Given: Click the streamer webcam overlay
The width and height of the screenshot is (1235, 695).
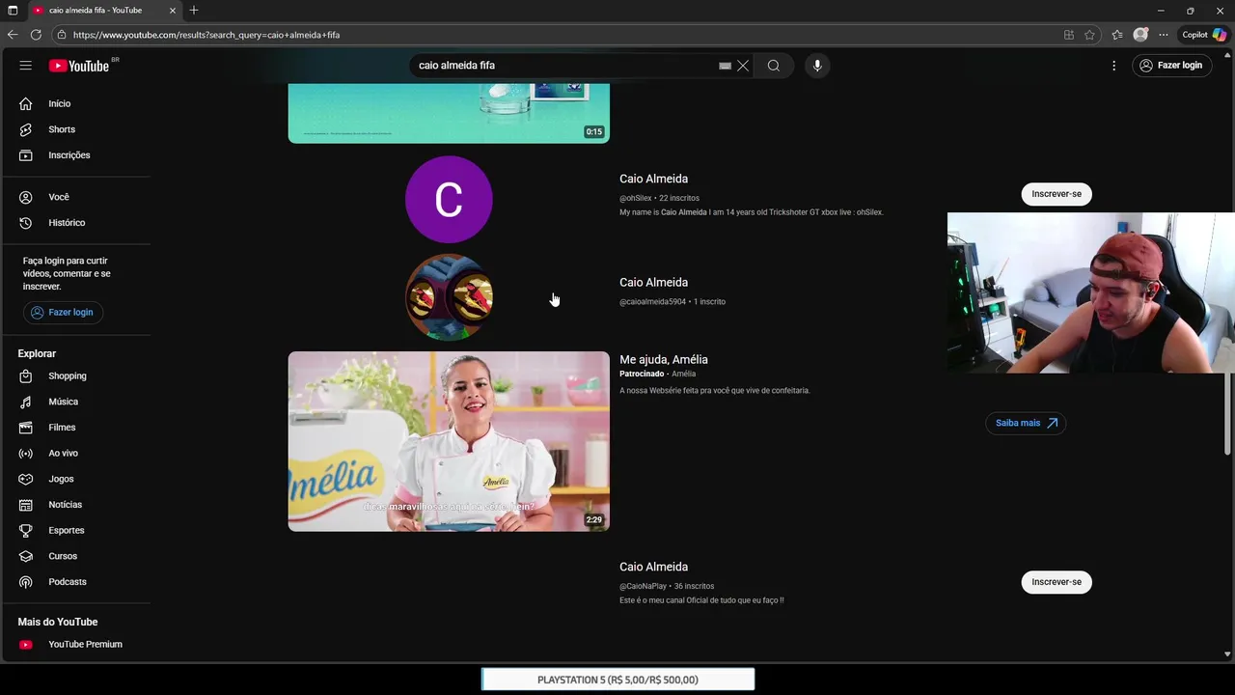Looking at the screenshot, I should point(1090,292).
